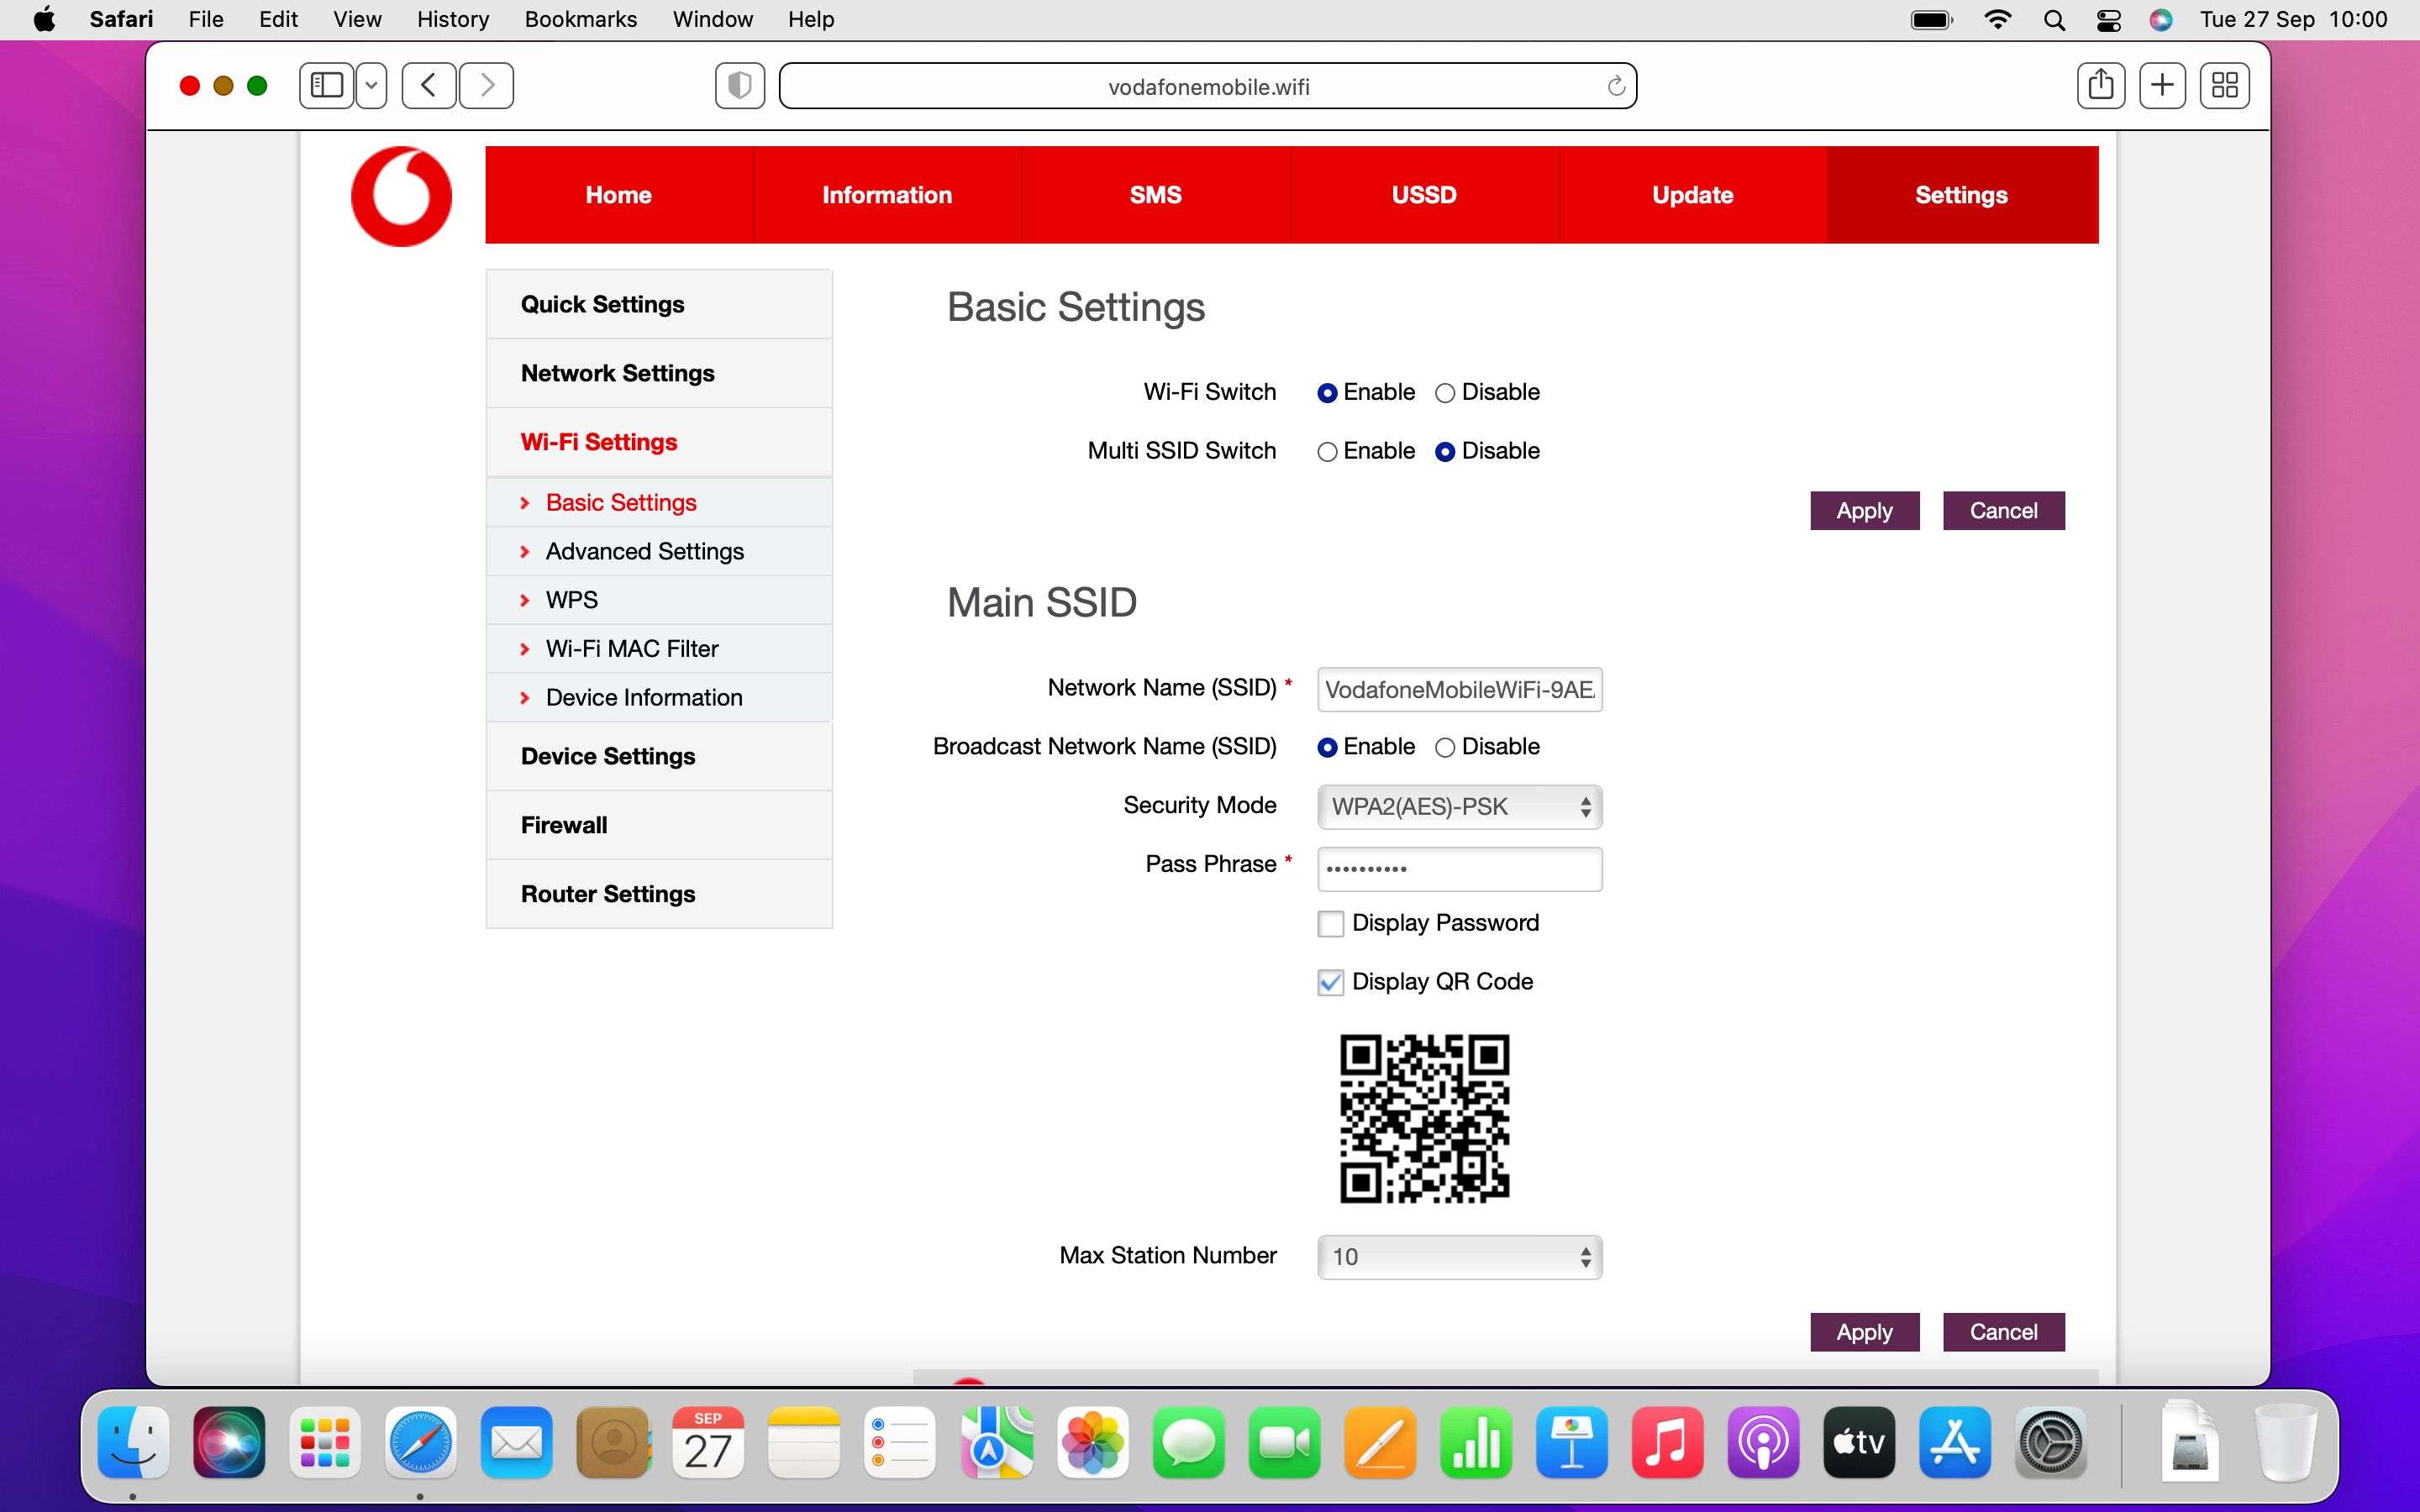Switch to the Information tab
2420x1512 pixels.
coord(886,195)
